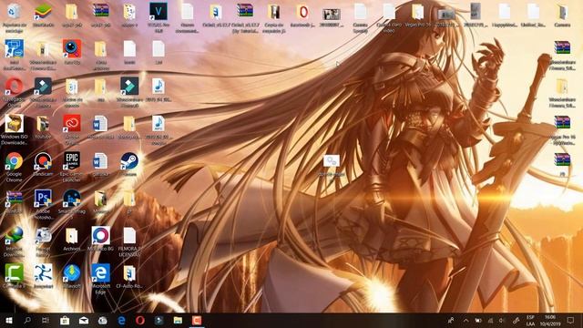Open Task View from the taskbar

(46, 320)
